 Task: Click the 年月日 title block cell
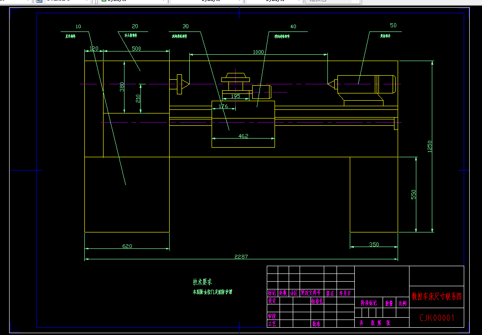[345, 293]
